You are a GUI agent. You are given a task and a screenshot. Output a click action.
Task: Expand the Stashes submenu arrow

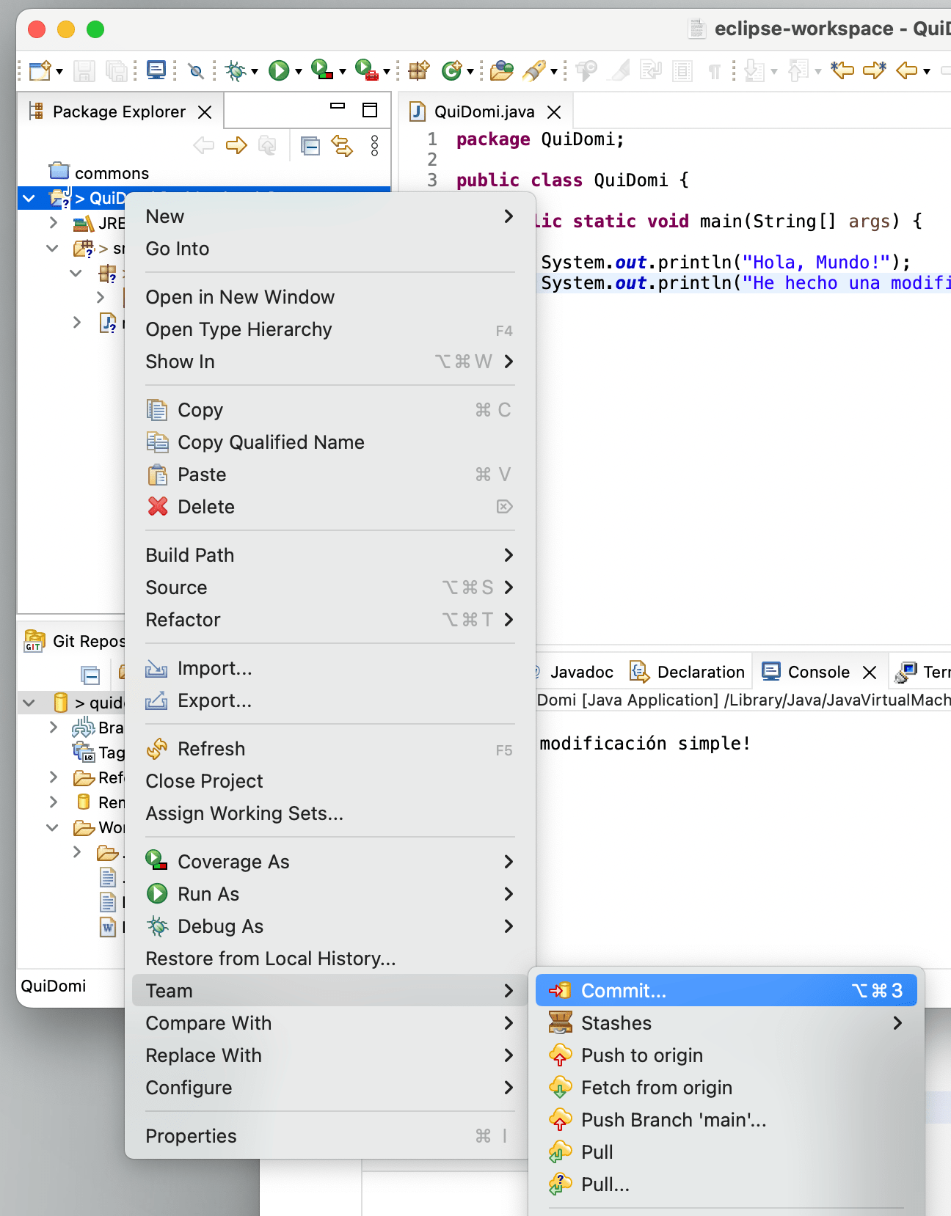(897, 1022)
